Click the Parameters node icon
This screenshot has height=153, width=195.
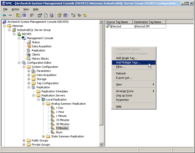pos(33,71)
